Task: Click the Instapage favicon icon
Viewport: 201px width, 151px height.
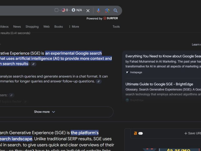Action: point(127,72)
